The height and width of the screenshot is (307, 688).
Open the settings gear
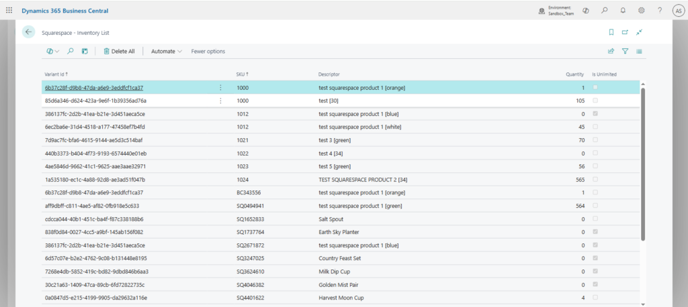[x=641, y=11]
